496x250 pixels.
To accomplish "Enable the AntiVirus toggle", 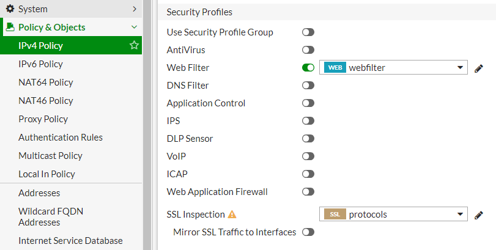I will [308, 50].
